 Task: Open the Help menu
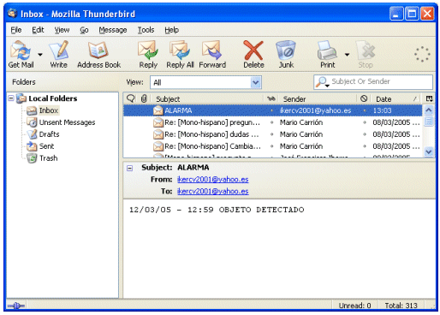[x=171, y=30]
